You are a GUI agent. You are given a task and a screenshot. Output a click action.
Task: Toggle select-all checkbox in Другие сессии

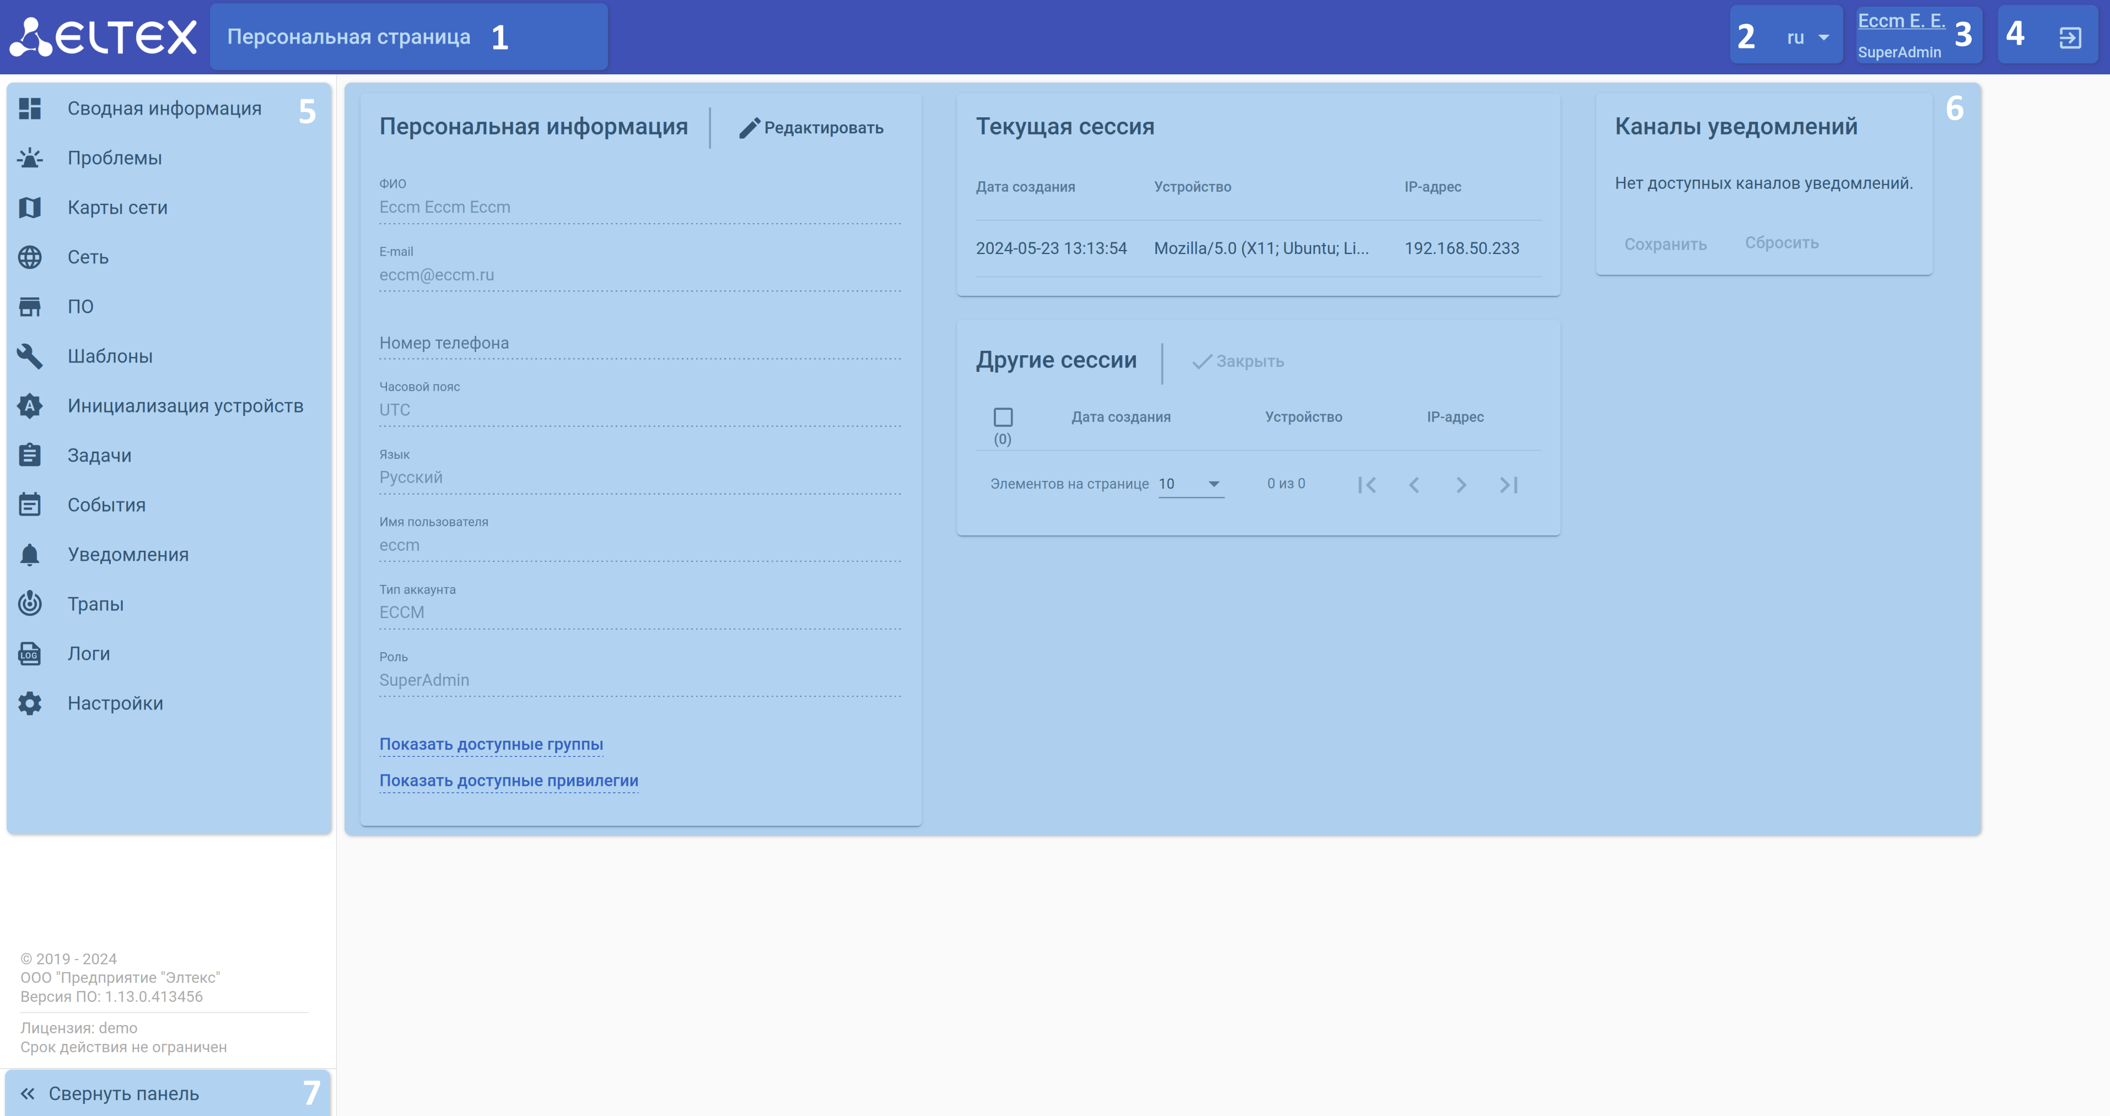pos(1003,418)
